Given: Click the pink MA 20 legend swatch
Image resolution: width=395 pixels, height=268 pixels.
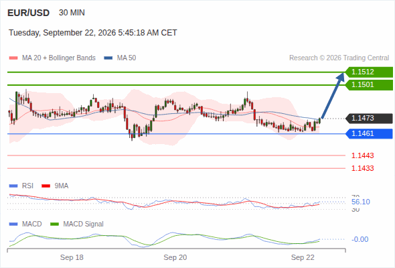Looking at the screenshot, I should [x=13, y=58].
